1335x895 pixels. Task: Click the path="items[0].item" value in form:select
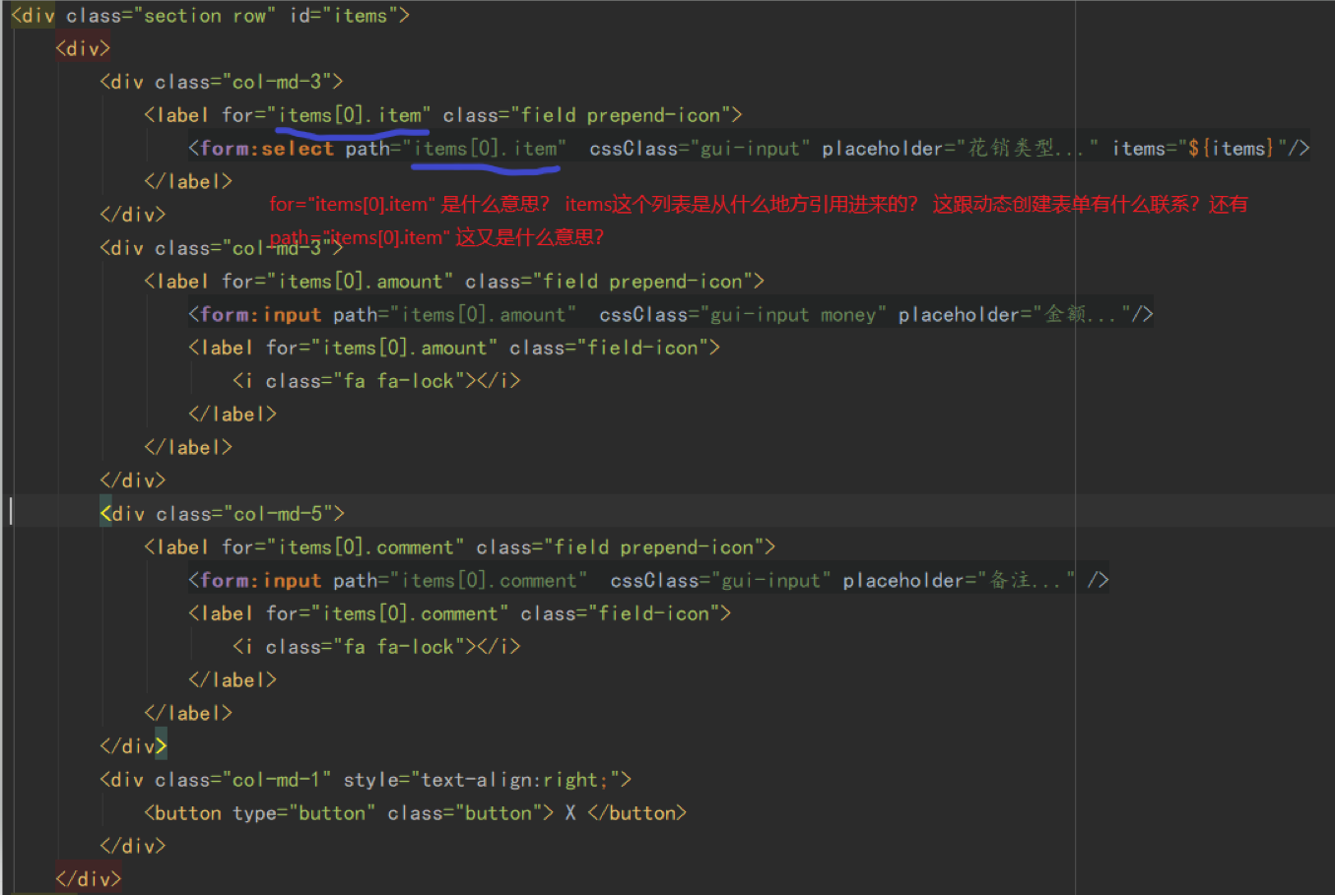click(x=485, y=149)
